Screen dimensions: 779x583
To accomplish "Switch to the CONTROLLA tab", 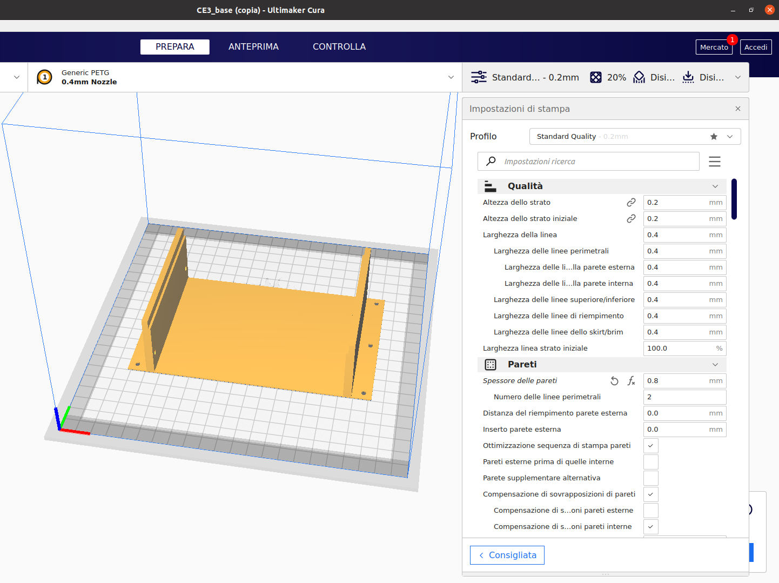I will (339, 47).
